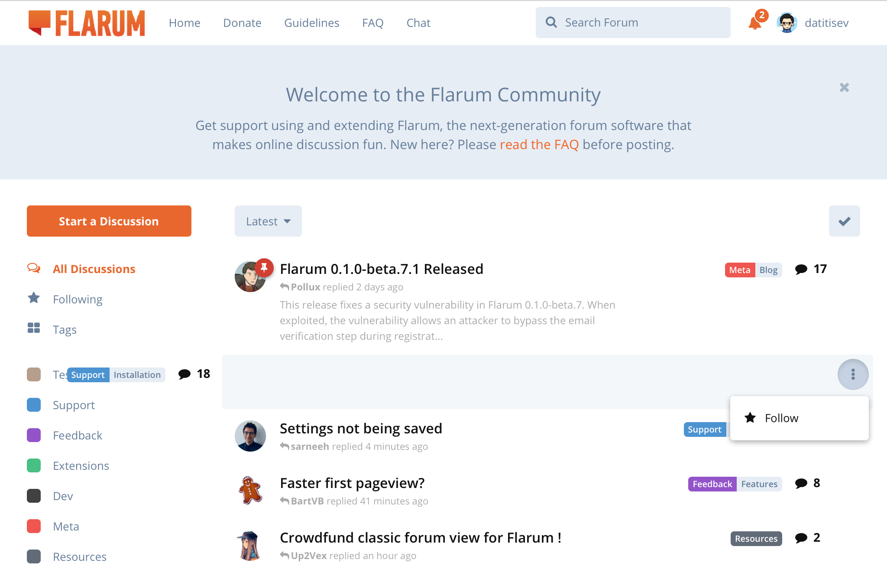Image resolution: width=887 pixels, height=566 pixels.
Task: Click 'BartVB replied 41 minutes ago'
Action: [354, 501]
